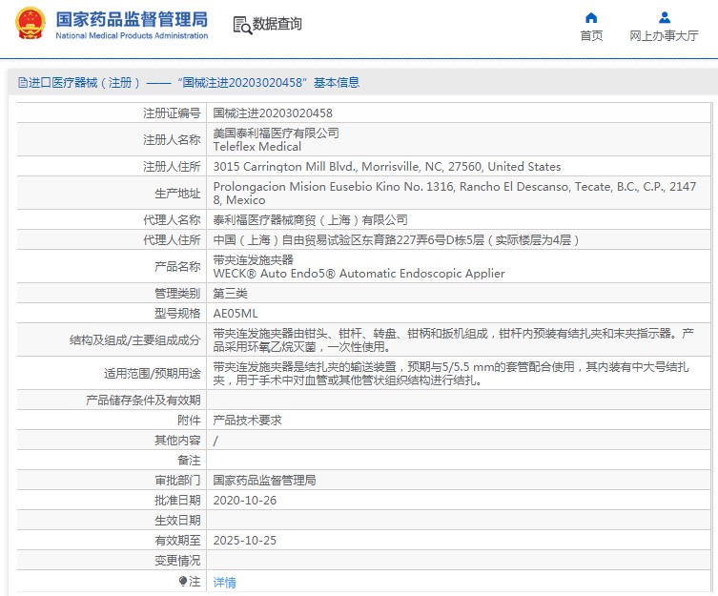Select the intended use text 带夹连发施夹器是结扎夹的输送装置
The height and width of the screenshot is (596, 718).
[x=451, y=374]
